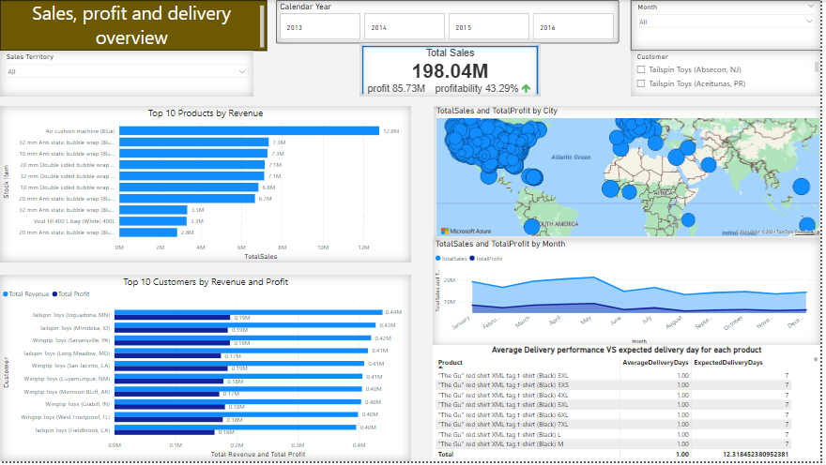This screenshot has width=826, height=465.
Task: Click the green profitability up arrow
Action: [x=527, y=88]
